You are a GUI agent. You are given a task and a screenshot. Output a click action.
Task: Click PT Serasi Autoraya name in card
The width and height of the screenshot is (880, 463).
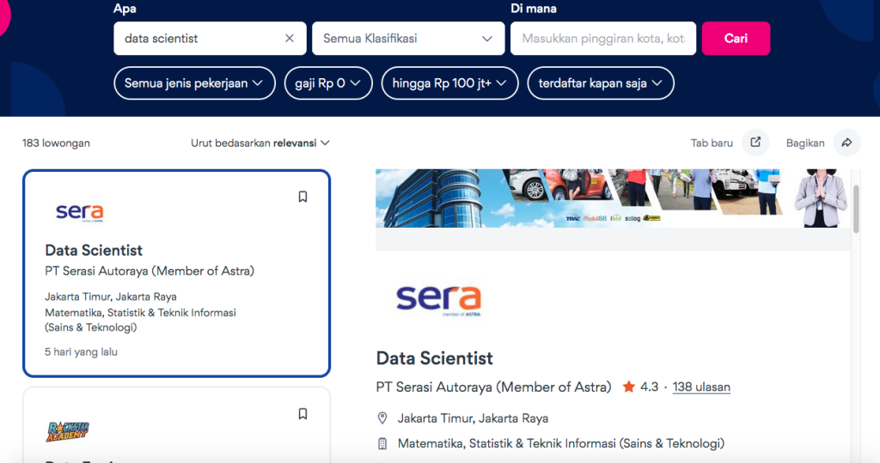click(150, 271)
